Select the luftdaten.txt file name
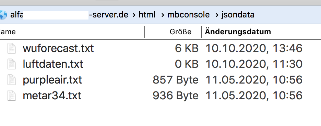 (x=53, y=64)
